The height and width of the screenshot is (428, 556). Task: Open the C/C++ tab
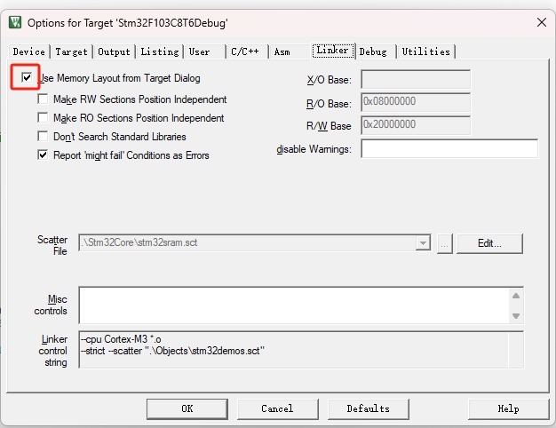click(247, 52)
